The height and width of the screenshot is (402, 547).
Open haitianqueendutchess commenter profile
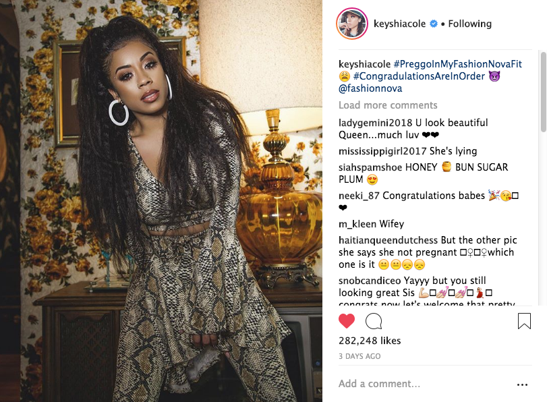coord(388,240)
